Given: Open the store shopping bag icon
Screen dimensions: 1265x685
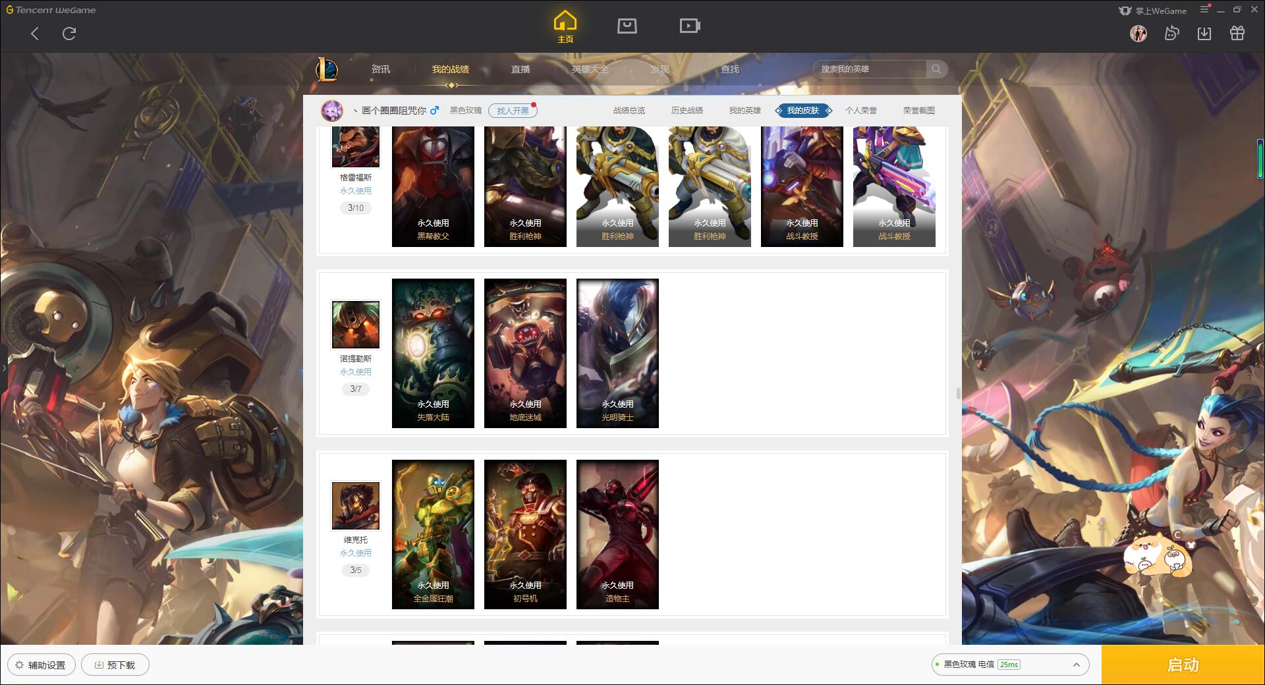Looking at the screenshot, I should coord(627,26).
